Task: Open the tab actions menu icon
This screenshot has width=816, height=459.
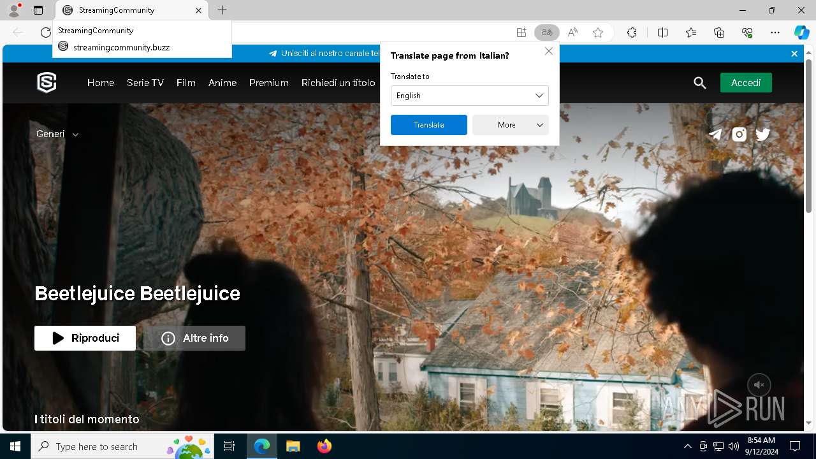Action: coord(38,10)
